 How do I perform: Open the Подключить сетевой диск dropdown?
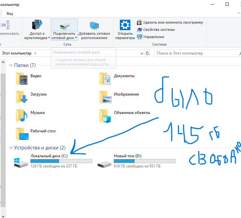76,38
